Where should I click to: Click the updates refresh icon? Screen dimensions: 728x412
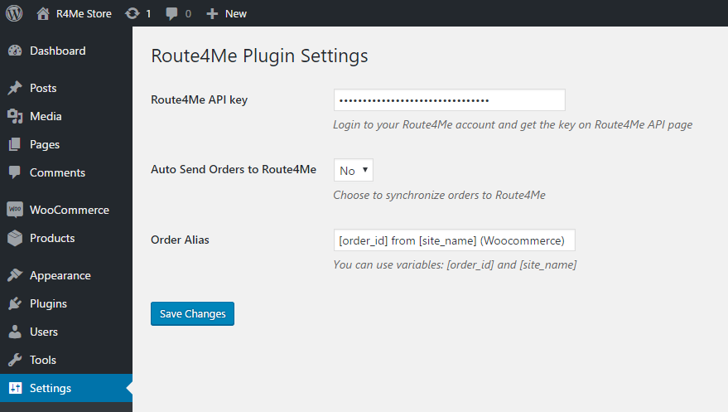coord(132,13)
